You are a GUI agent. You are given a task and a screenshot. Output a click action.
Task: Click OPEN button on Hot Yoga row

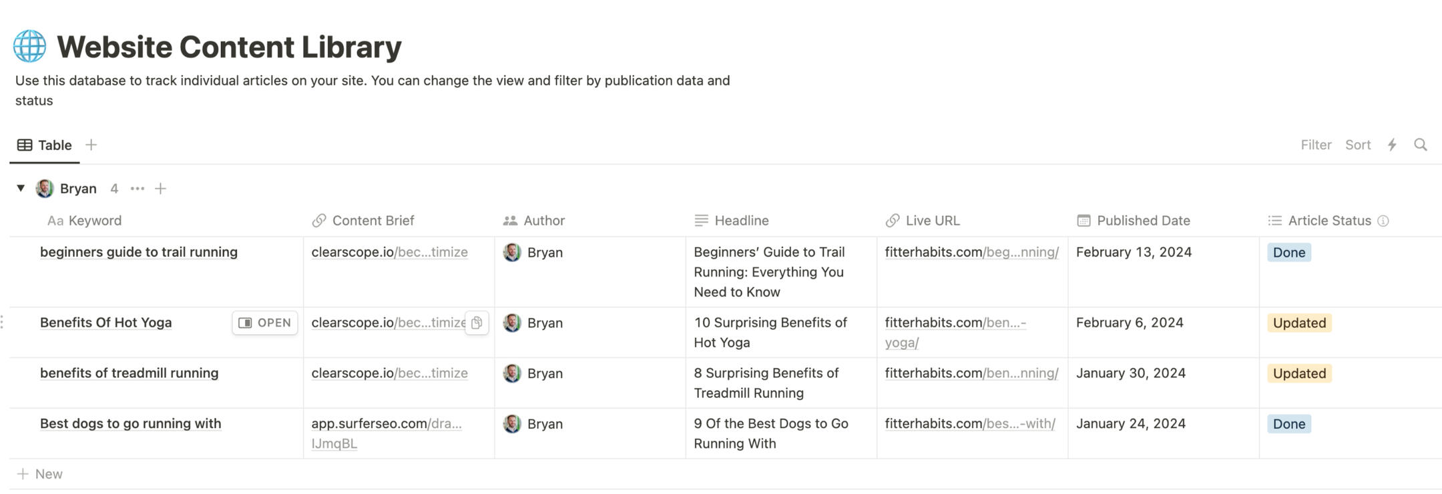coord(265,323)
